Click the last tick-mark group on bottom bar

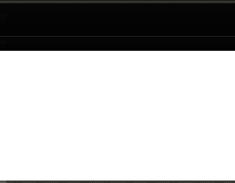(x=229, y=183)
